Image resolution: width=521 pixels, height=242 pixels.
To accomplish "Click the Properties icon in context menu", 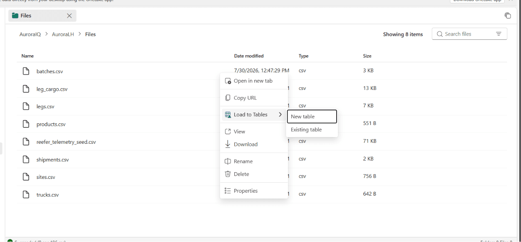I will click(x=228, y=191).
